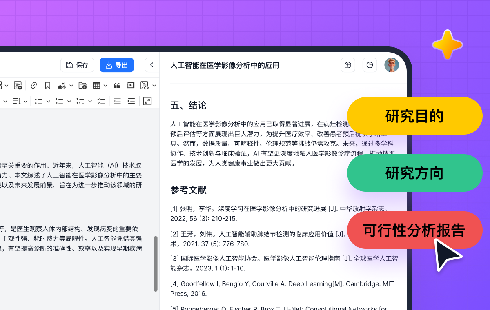Insert a video with the media icon
The height and width of the screenshot is (310, 490).
(x=130, y=85)
